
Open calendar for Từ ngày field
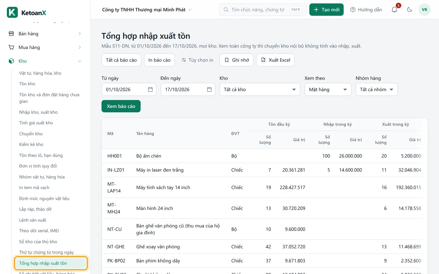tap(150, 89)
